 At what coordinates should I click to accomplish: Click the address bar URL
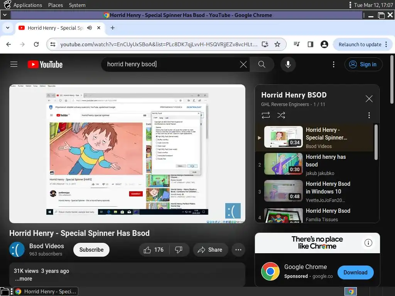pos(159,44)
